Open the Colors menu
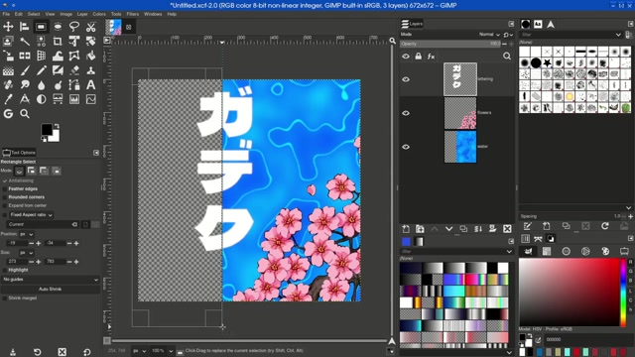This screenshot has width=635, height=357. point(99,14)
